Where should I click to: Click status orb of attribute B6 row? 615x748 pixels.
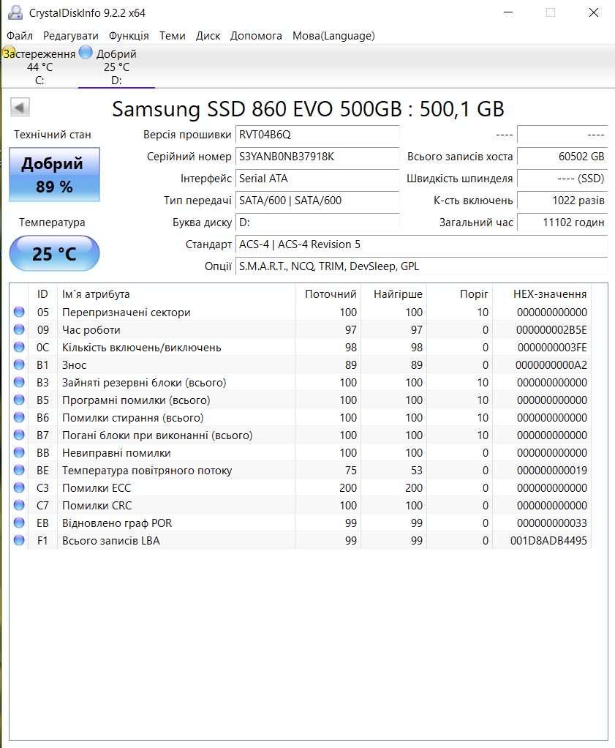[19, 417]
